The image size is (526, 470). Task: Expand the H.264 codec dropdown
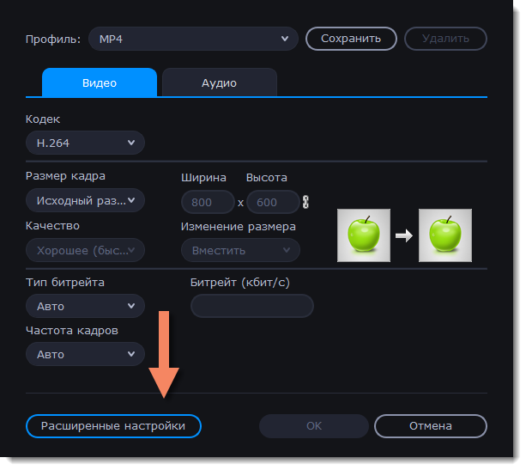(85, 143)
